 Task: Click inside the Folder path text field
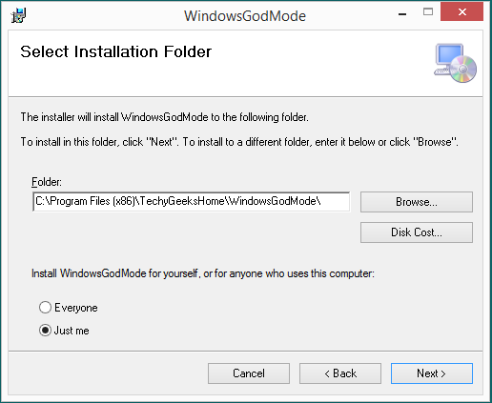tap(191, 202)
